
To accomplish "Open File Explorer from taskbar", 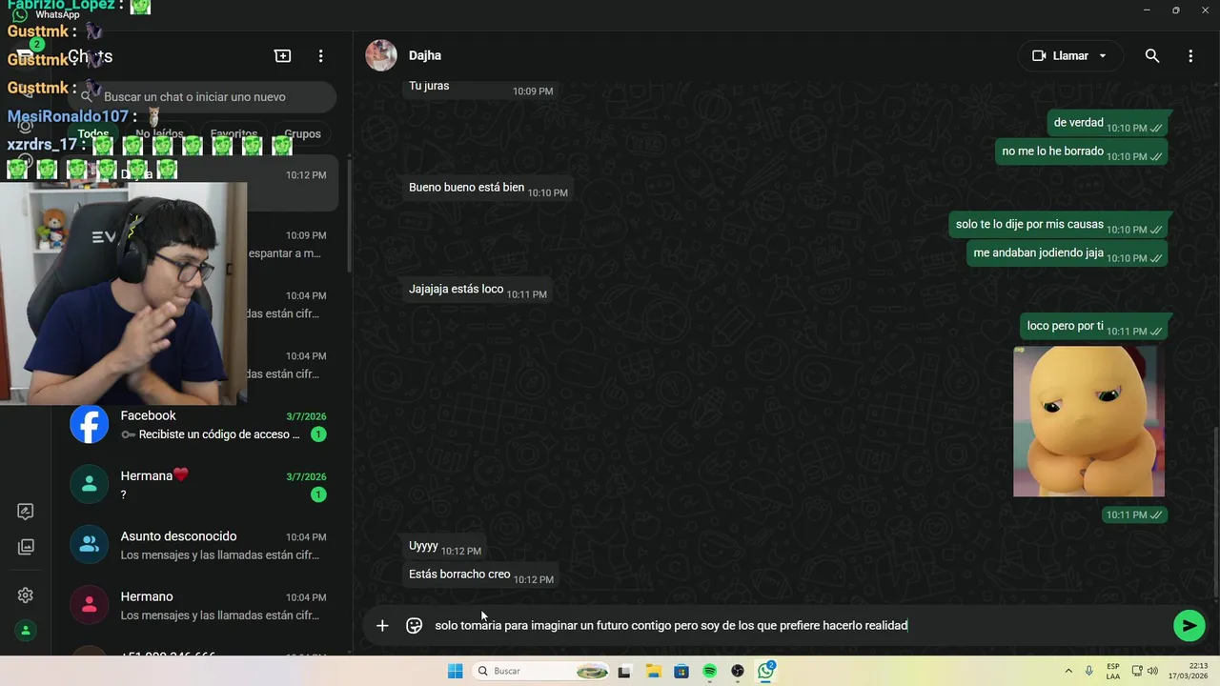I will 653,671.
